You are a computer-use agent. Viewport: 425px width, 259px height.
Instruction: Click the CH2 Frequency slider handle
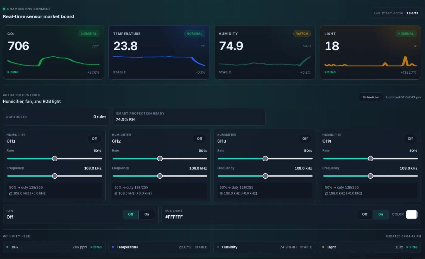(160, 176)
